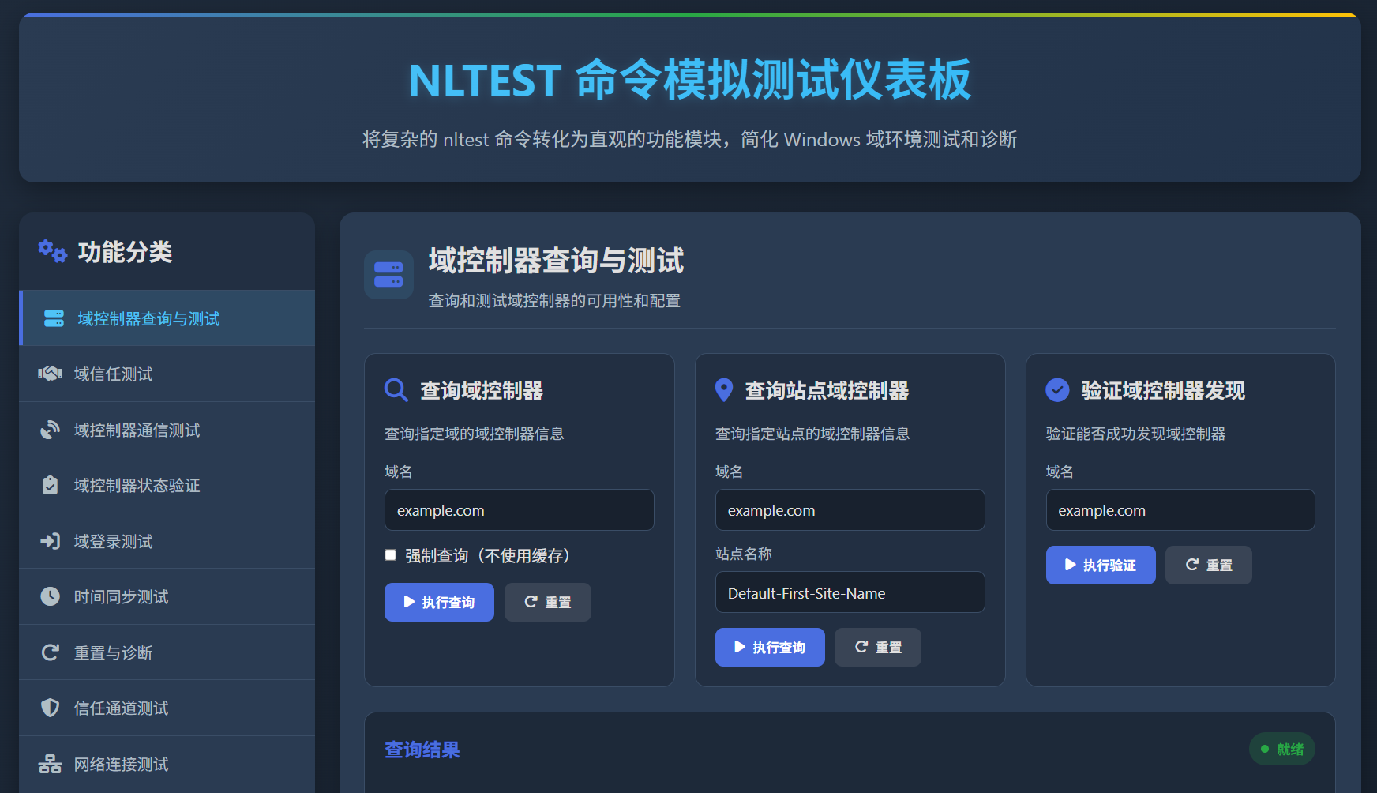
Task: Click the network icon for 网络连接测试
Action: pyautogui.click(x=50, y=764)
